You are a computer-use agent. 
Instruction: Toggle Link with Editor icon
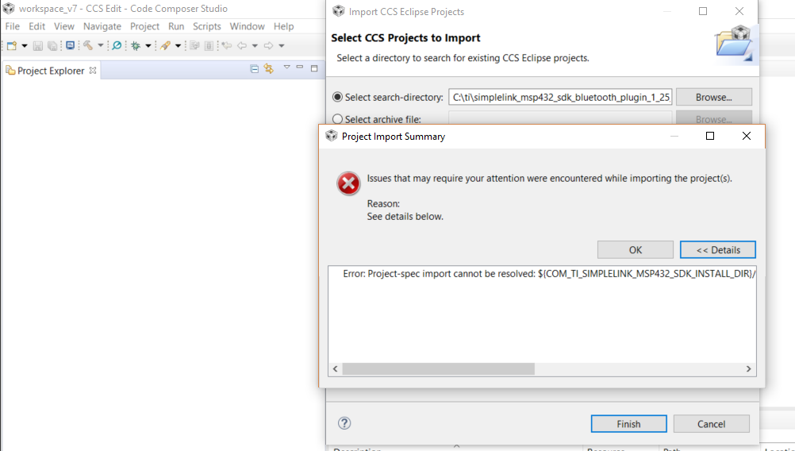[x=268, y=69]
